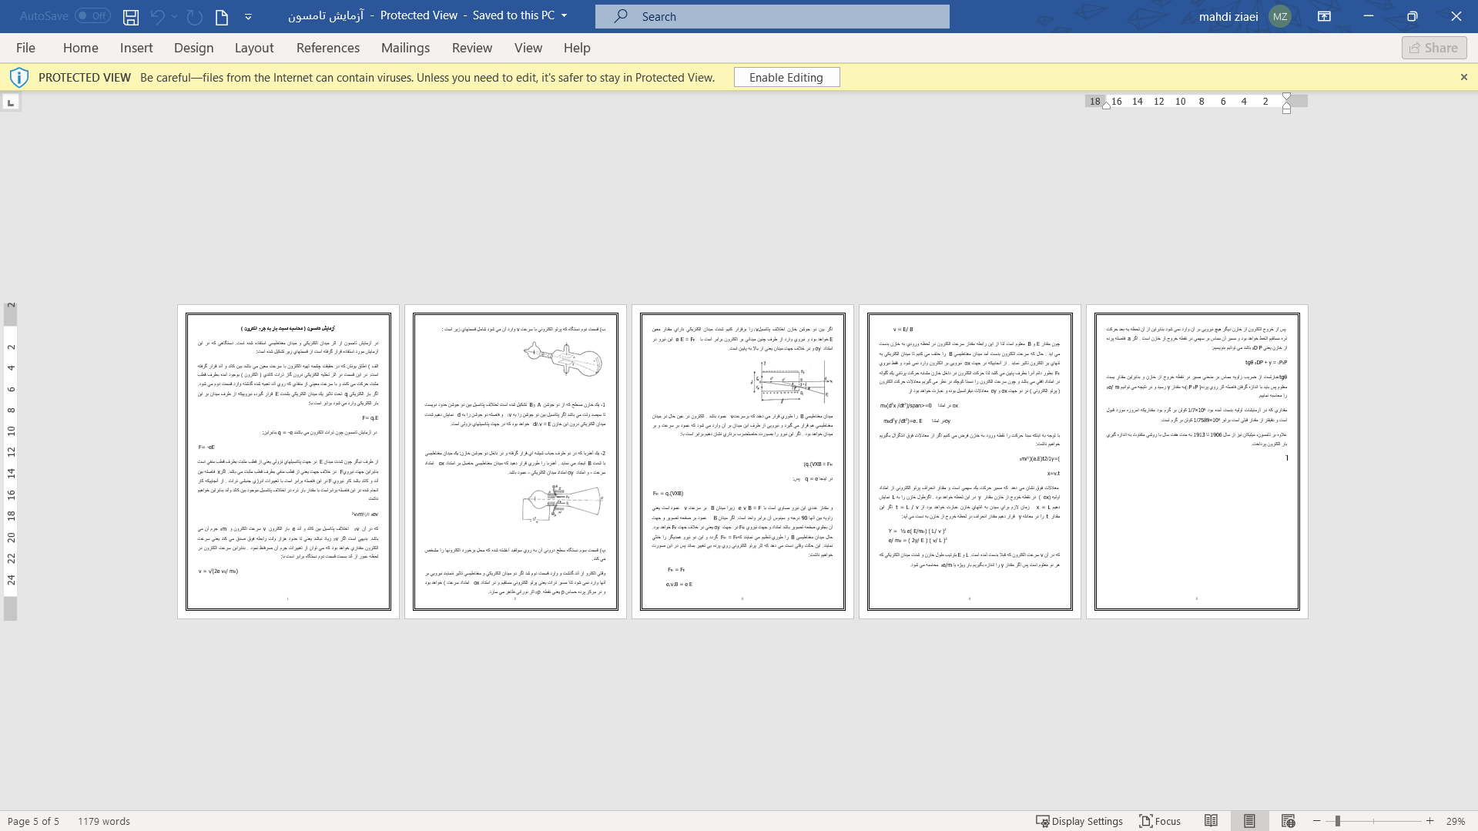Open Ribbon Display Options icon
Viewport: 1478px width, 831px height.
[x=1324, y=16]
